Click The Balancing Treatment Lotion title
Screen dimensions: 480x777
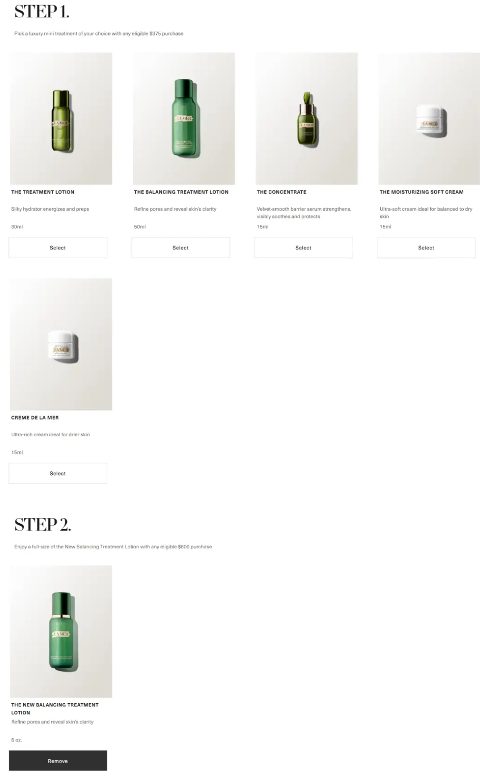(181, 192)
